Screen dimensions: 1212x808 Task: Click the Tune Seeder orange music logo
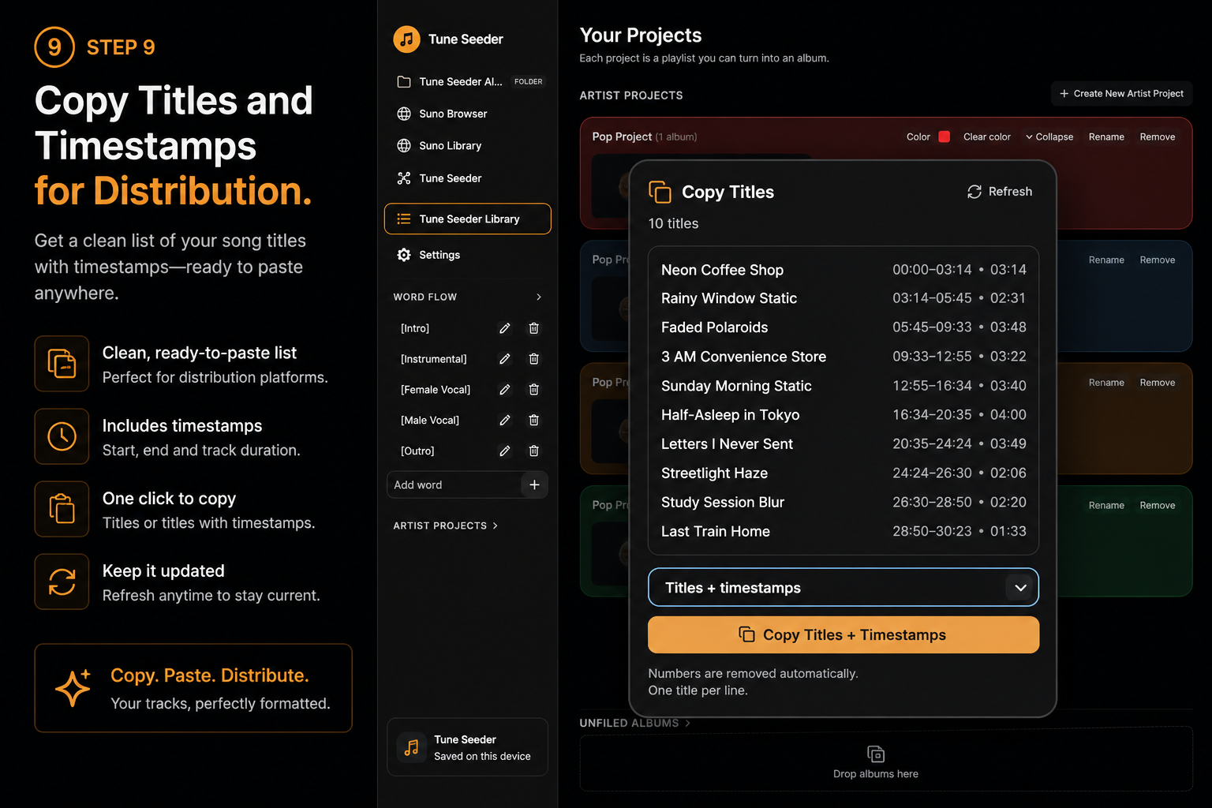(406, 39)
